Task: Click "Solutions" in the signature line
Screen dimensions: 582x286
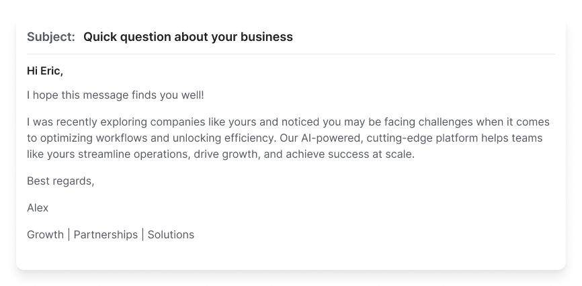Action: click(x=171, y=234)
